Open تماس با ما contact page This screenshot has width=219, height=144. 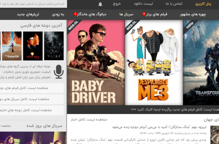pyautogui.click(x=174, y=4)
